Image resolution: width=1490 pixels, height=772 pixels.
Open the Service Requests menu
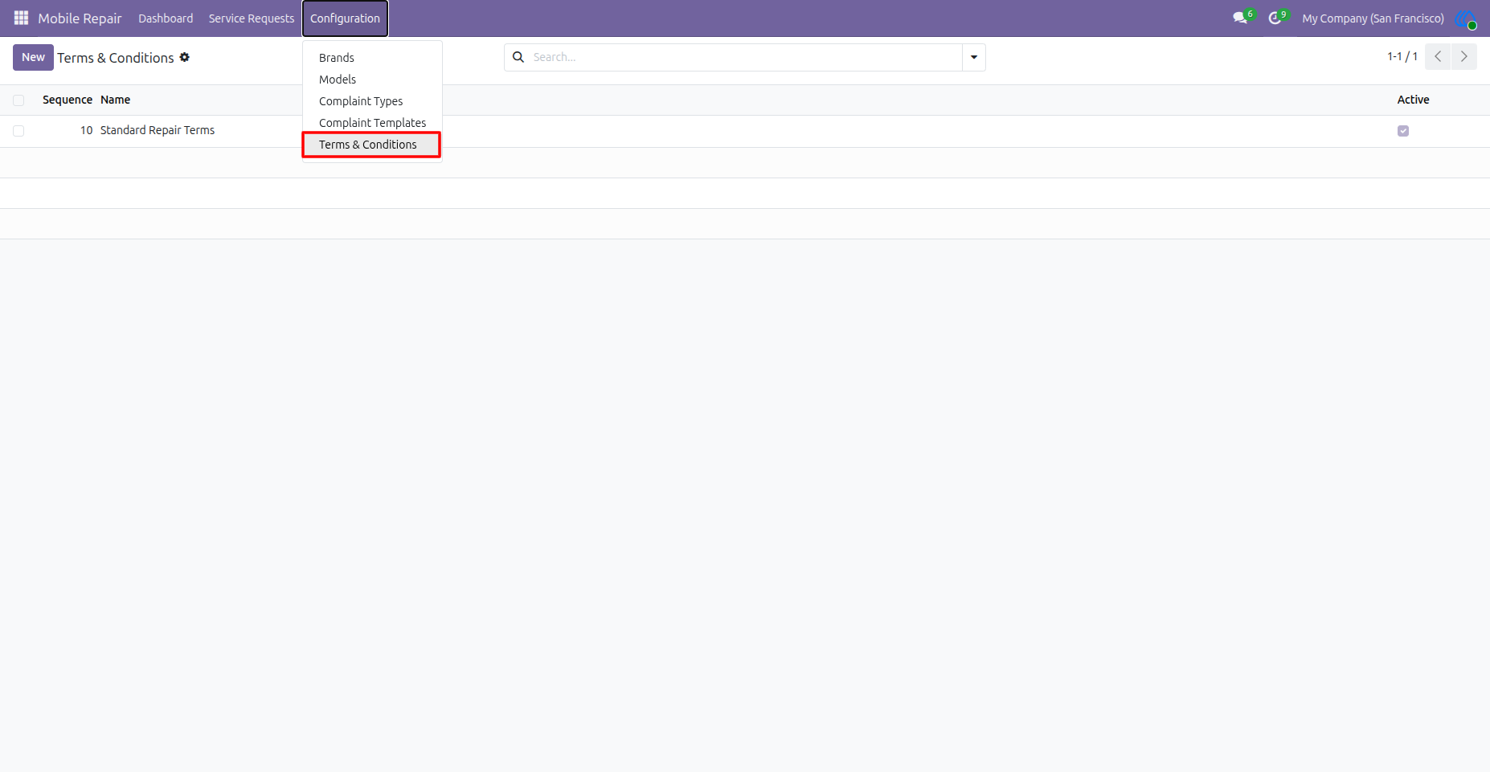pos(252,18)
